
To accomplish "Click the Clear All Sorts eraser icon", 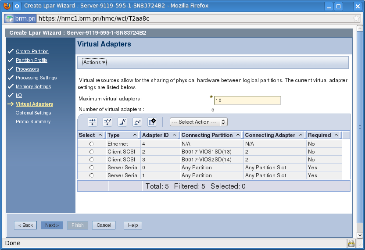I will [x=137, y=122].
